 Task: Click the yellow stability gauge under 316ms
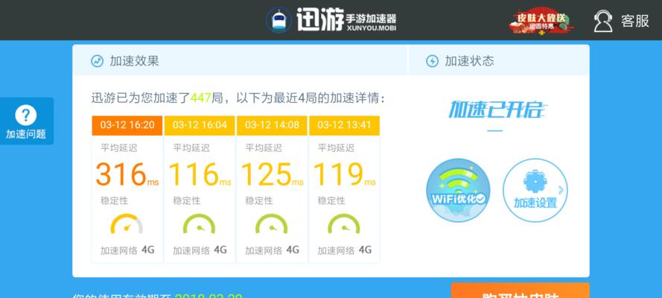pos(127,224)
